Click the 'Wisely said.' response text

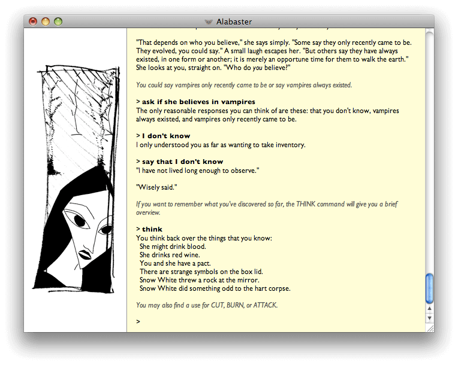pyautogui.click(x=156, y=187)
